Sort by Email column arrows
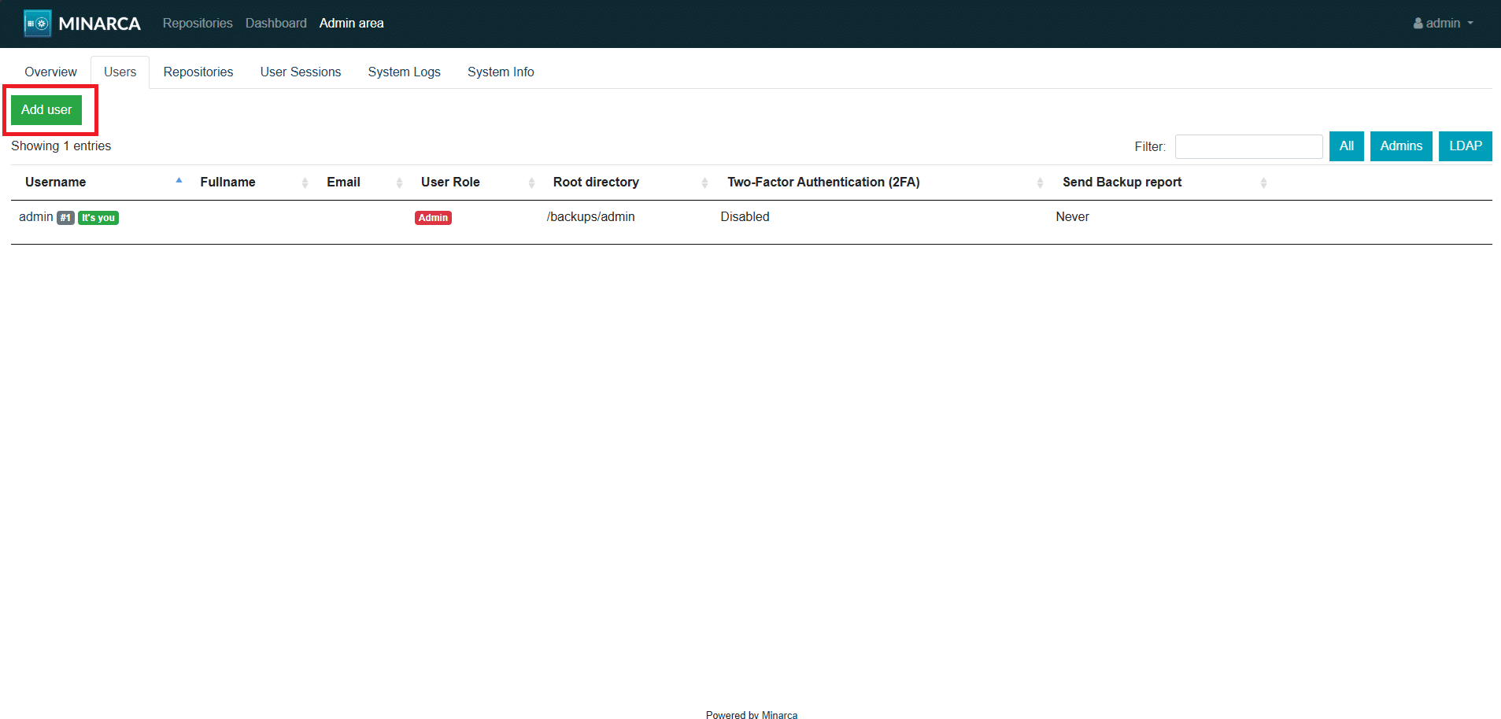Image resolution: width=1501 pixels, height=719 pixels. point(400,183)
